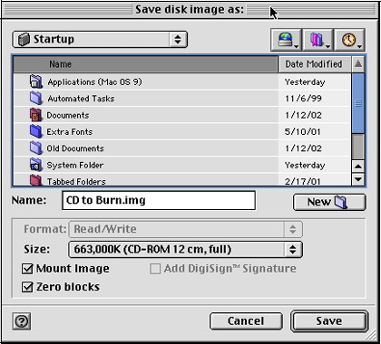This screenshot has width=381, height=344.
Task: Click the '1/12/02' date of Old Documents
Action: click(303, 148)
